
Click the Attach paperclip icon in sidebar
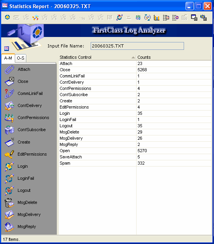(x=9, y=70)
